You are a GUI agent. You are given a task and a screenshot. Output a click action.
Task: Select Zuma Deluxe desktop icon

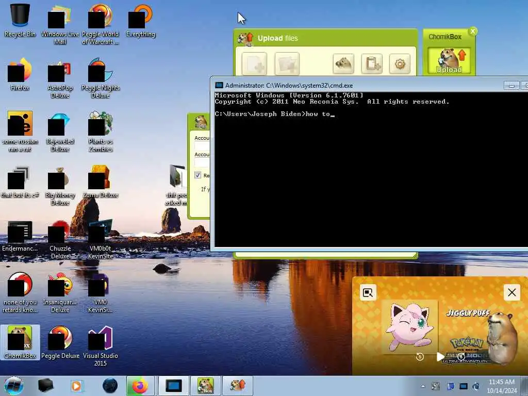point(101,181)
